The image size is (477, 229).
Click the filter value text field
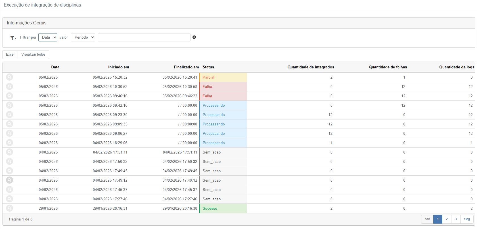click(144, 37)
